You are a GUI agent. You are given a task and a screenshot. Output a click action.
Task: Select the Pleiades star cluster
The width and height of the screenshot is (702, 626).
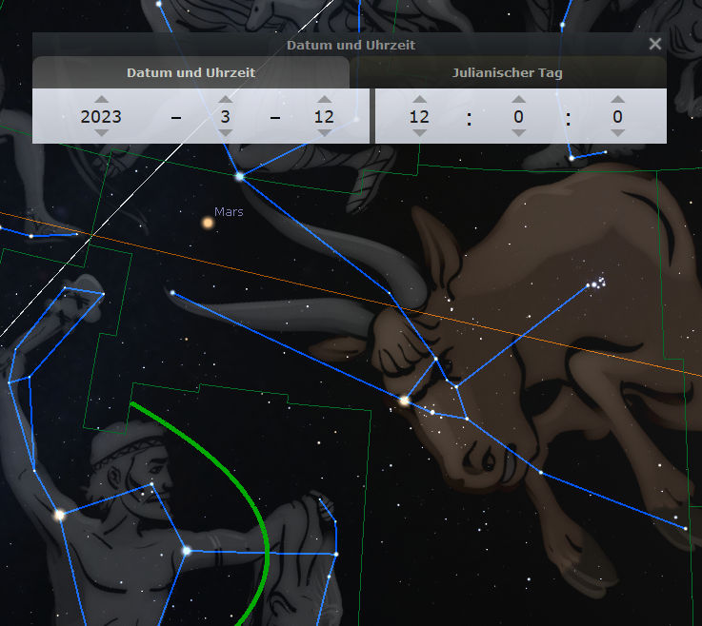(x=597, y=284)
